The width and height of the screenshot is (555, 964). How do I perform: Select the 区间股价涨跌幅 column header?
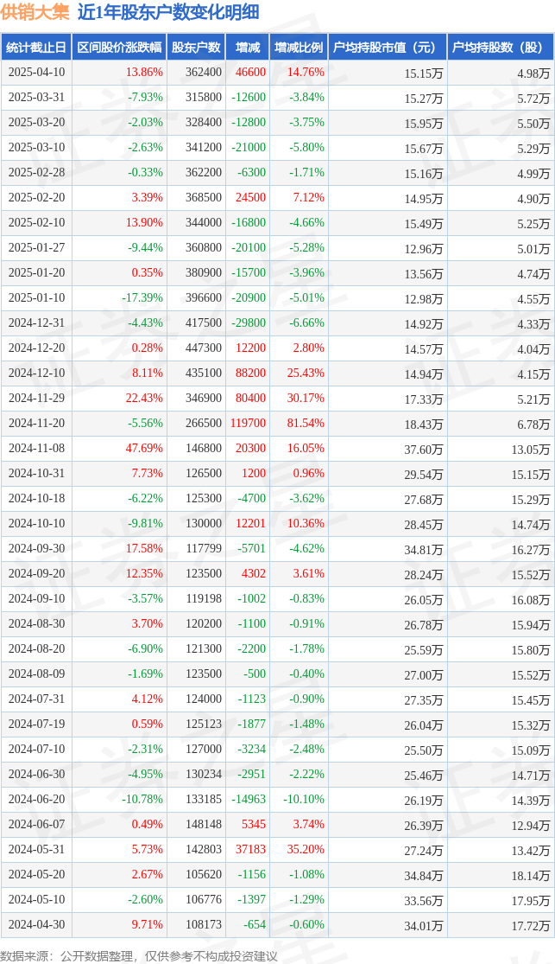coord(119,48)
